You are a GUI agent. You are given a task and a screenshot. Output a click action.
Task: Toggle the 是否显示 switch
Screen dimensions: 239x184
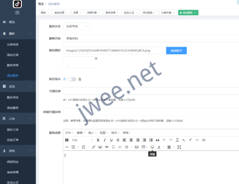coord(72,79)
